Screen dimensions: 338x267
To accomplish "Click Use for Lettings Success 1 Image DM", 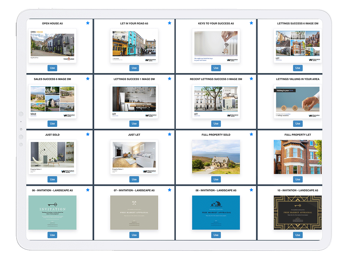I will pyautogui.click(x=134, y=124).
